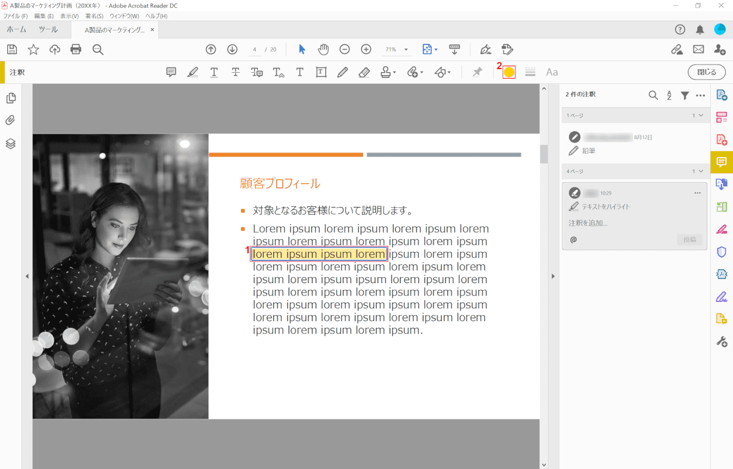This screenshot has width=733, height=469.
Task: Open the ヘルプ menu
Action: tap(156, 16)
